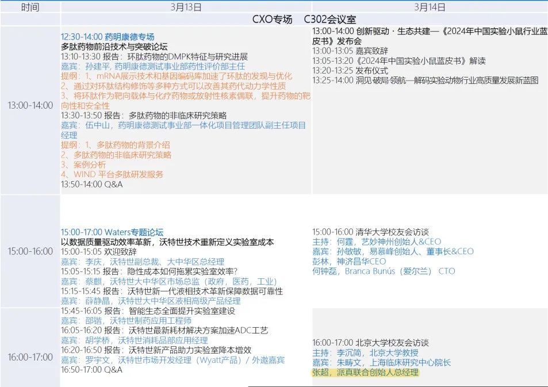Click the guest line '嘉宾：薛静晶'
Screen dimensions: 548x387
pyautogui.click(x=151, y=301)
